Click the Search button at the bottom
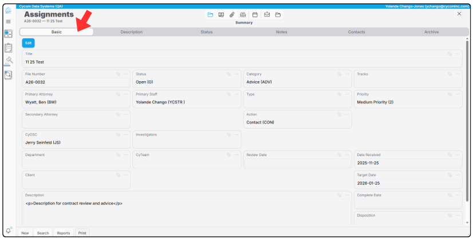473x239 pixels. [x=43, y=233]
